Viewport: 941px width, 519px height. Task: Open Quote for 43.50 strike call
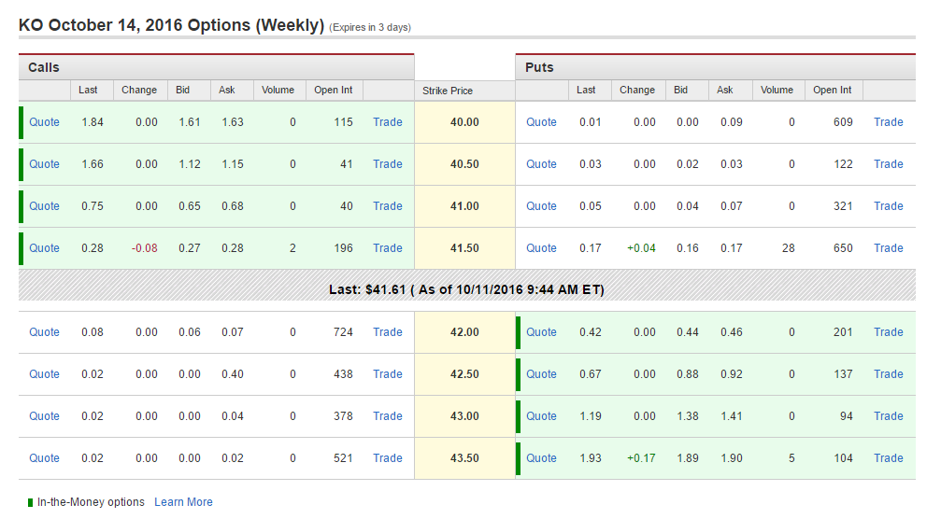[45, 458]
